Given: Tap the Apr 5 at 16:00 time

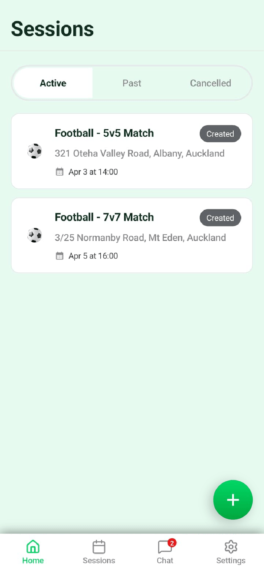Looking at the screenshot, I should [x=93, y=256].
